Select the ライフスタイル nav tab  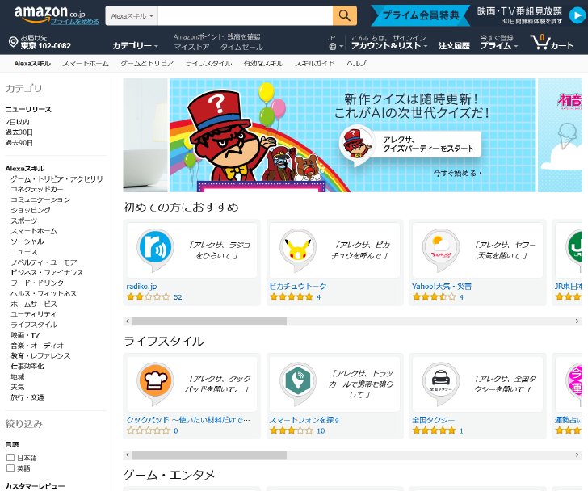coord(208,63)
